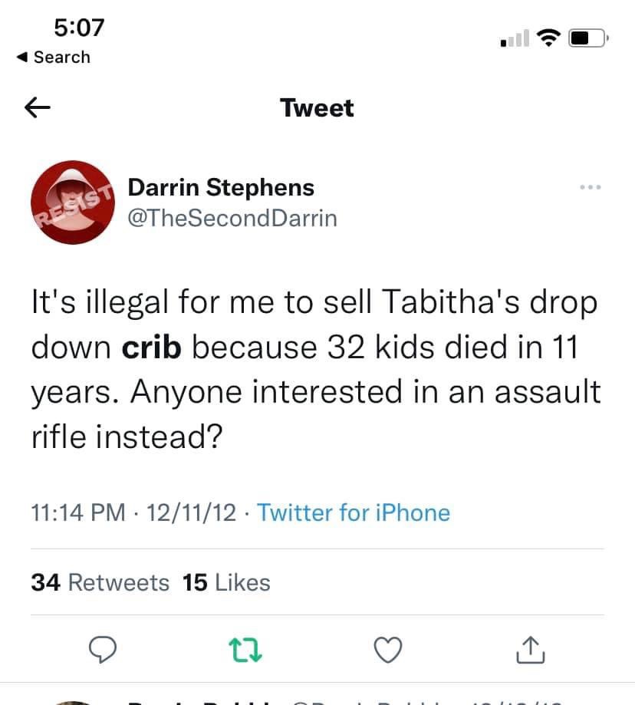Tap the battery indicator icon
Viewport: 635px width, 705px height.
(587, 37)
